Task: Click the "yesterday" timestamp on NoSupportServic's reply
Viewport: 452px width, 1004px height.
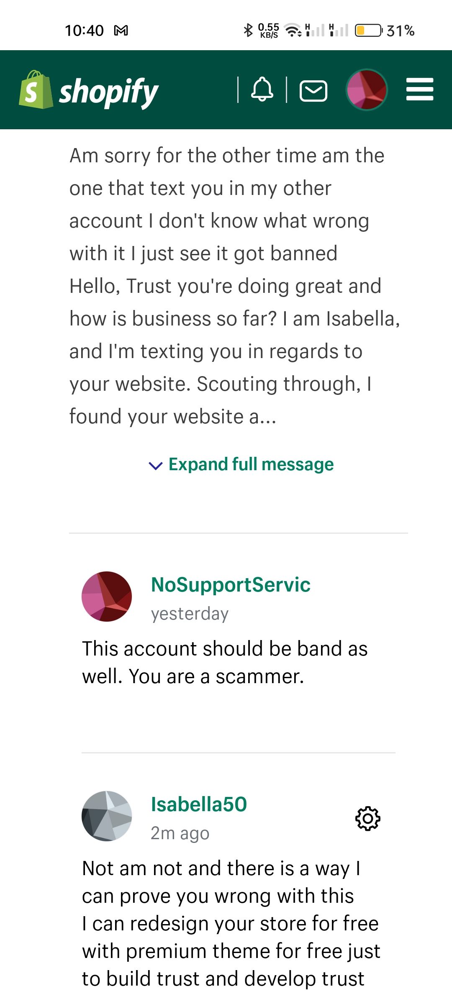Action: (x=190, y=614)
